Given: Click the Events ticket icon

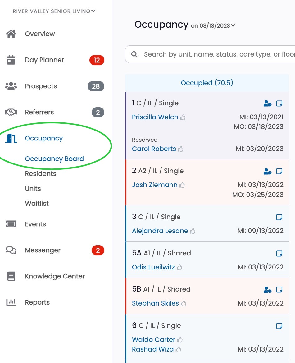Looking at the screenshot, I should [x=11, y=224].
